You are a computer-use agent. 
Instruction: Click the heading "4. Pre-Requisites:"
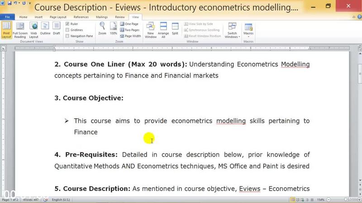pyautogui.click(x=86, y=155)
